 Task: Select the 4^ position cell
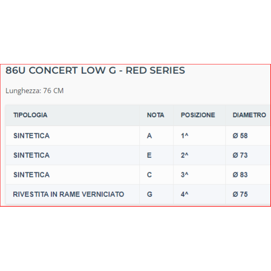pyautogui.click(x=185, y=194)
